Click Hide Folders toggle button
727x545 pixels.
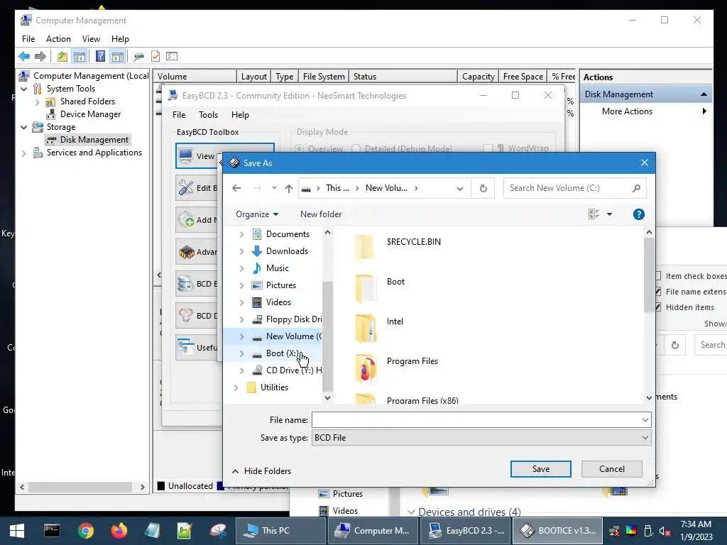point(261,471)
